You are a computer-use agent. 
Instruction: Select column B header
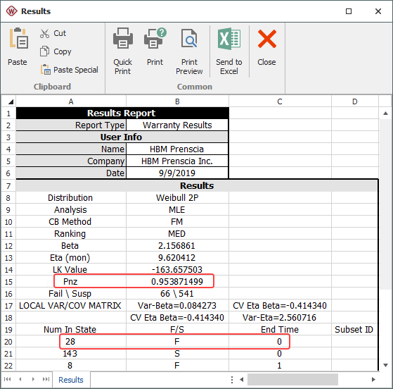point(177,101)
